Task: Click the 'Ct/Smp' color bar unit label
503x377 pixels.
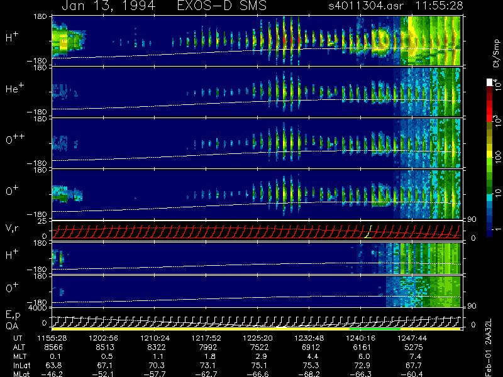Action: pyautogui.click(x=496, y=53)
